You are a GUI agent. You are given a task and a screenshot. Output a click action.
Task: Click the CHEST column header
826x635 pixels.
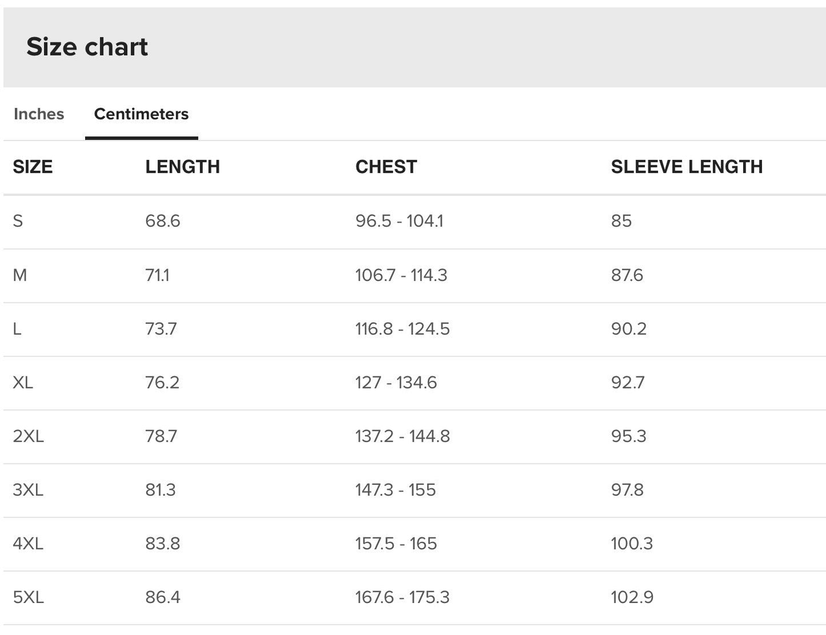click(x=386, y=167)
